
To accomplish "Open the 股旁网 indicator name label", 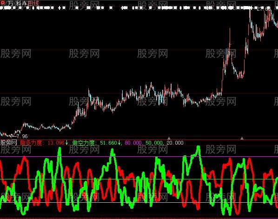I will pos(9,143).
